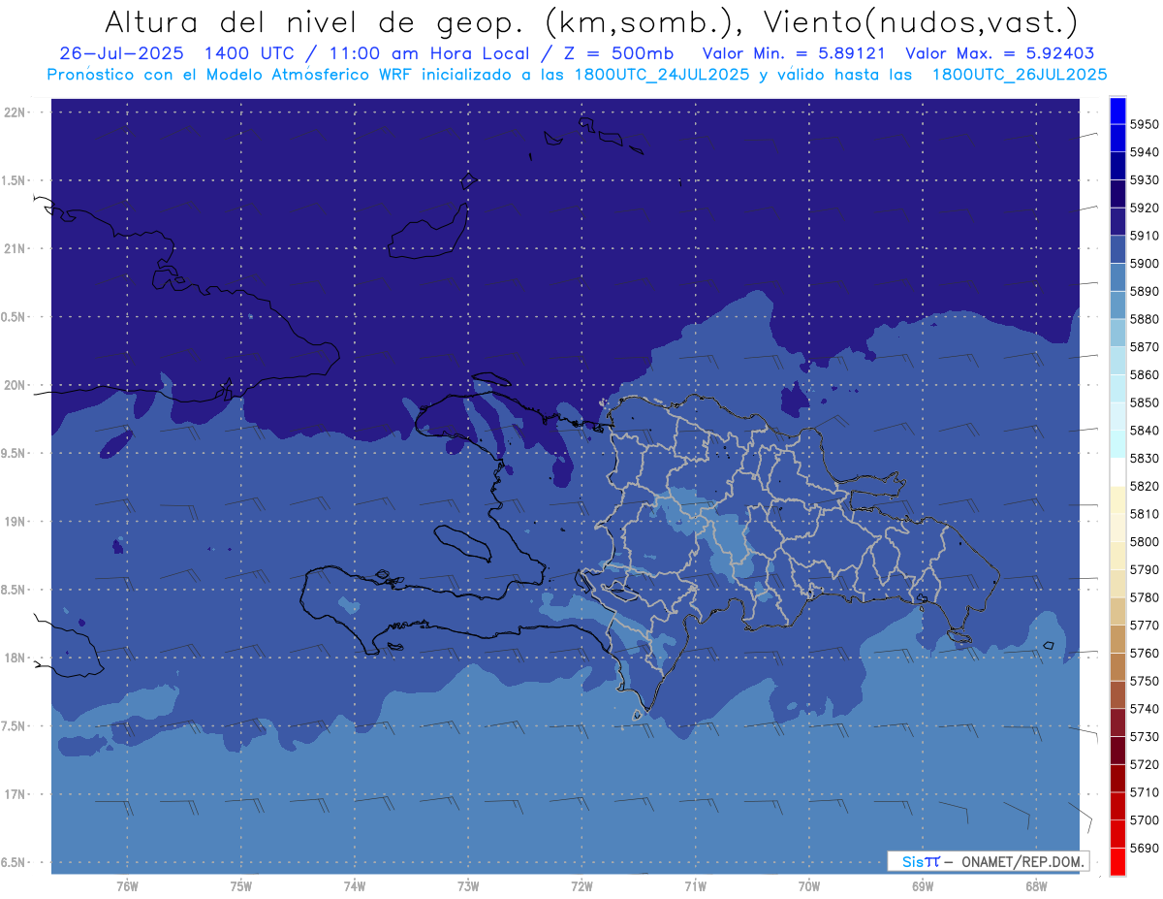Click the '21N' latitude label
This screenshot has width=1163, height=899.
[16, 249]
